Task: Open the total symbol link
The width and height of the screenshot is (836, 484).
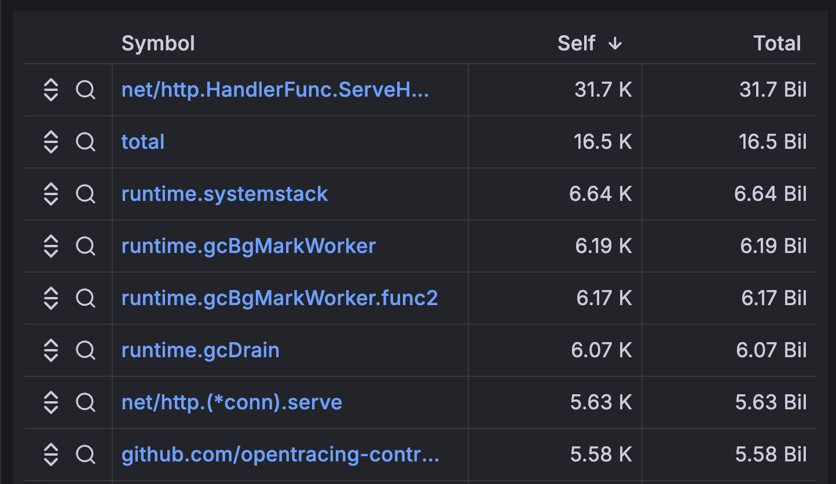Action: (x=142, y=142)
